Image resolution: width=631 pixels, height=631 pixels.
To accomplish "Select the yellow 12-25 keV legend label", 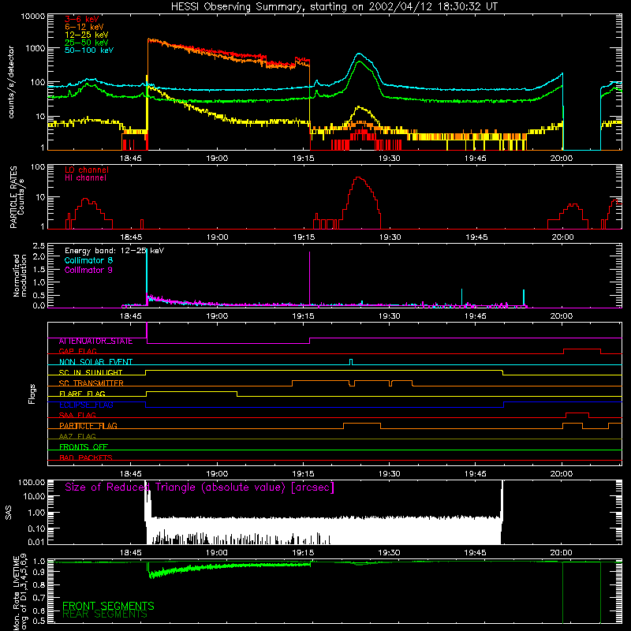I will (x=87, y=35).
